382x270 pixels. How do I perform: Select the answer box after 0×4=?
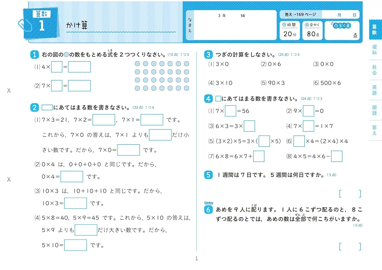tap(72, 176)
